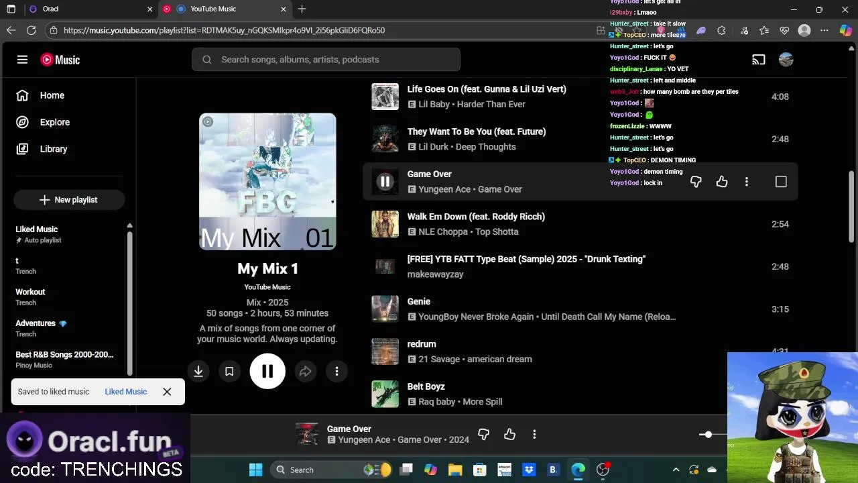Pause playback using the large white button
Viewport: 858px width, 483px height.
coord(267,371)
